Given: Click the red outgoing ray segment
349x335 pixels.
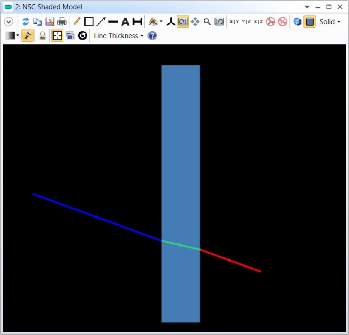Looking at the screenshot, I should point(231,261).
